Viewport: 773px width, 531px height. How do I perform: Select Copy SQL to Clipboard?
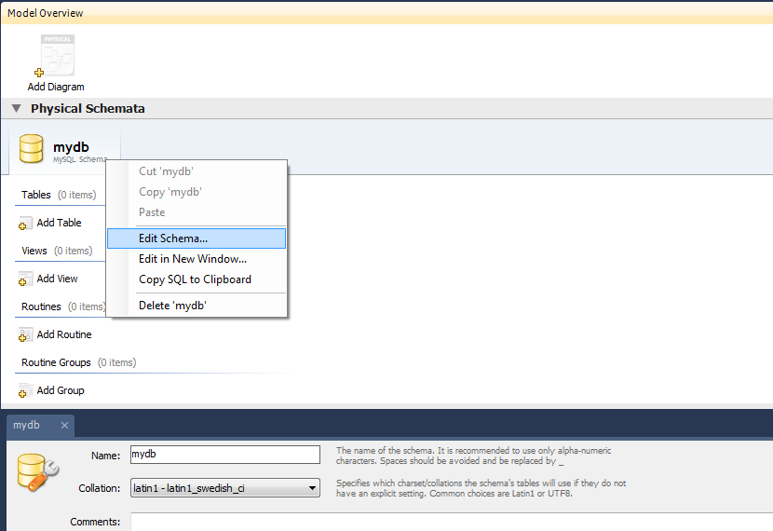(197, 279)
